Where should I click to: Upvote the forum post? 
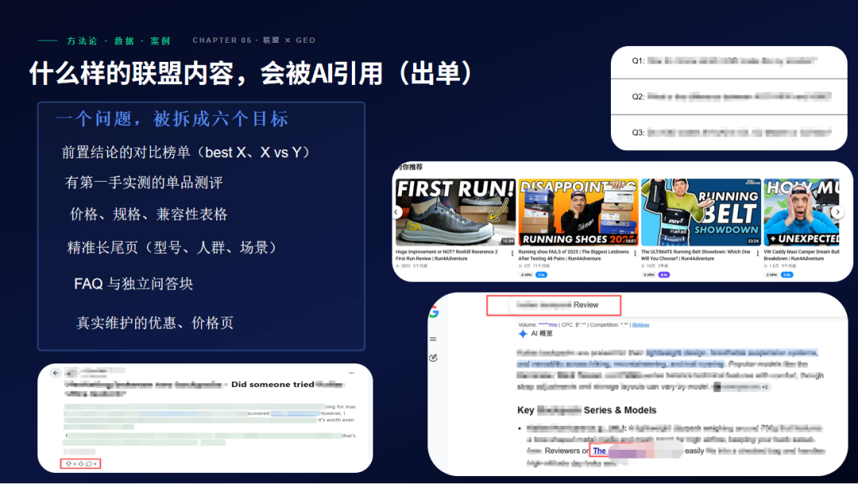click(69, 464)
